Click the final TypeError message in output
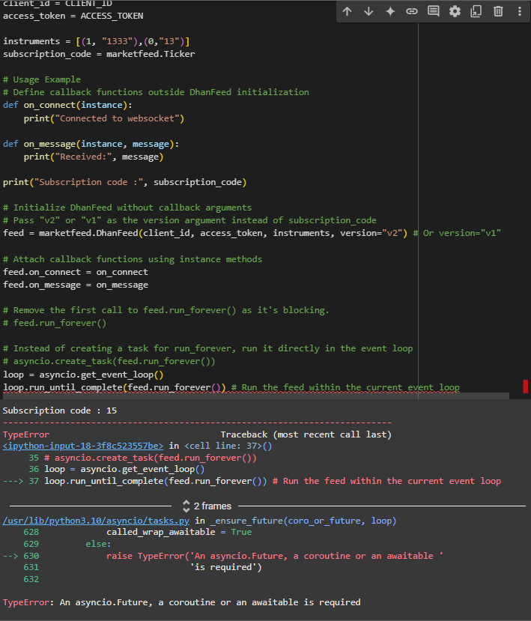Screen dimensions: 531x621 click(181, 602)
